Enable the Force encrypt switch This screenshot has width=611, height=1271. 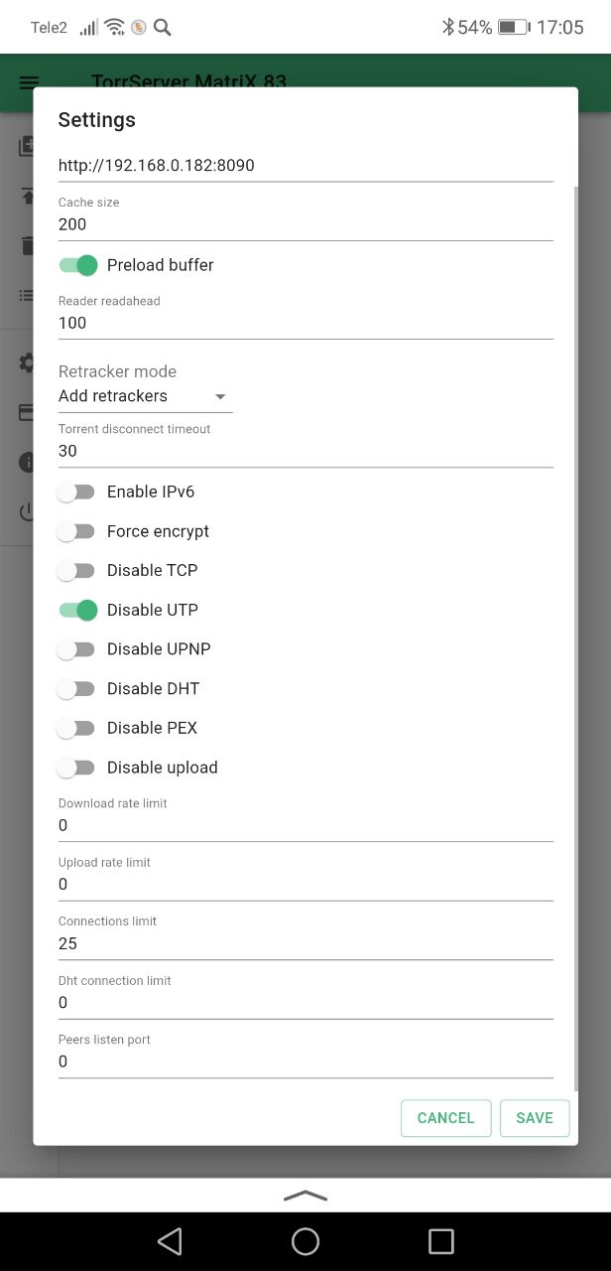76,531
